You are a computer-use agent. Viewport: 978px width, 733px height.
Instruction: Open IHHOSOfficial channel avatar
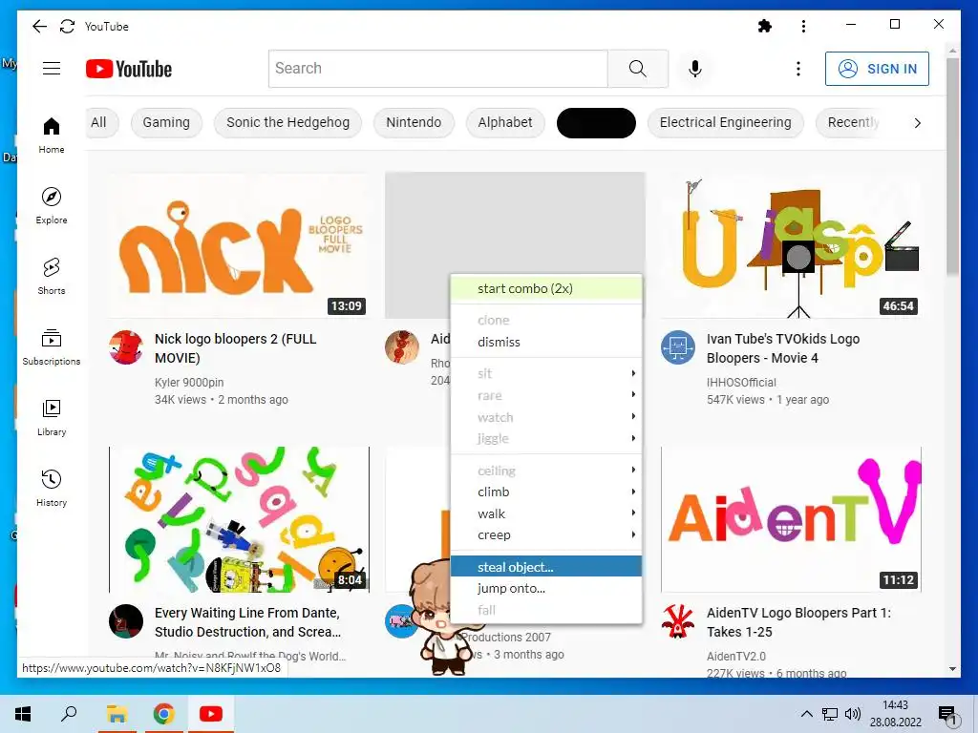coord(678,347)
